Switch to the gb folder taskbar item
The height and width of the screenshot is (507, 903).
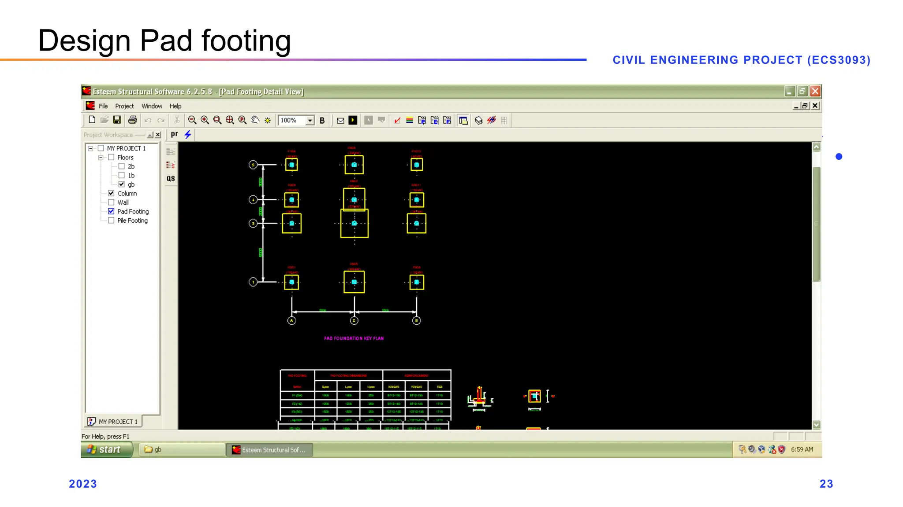(x=182, y=449)
